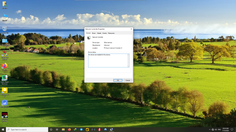
Task: Select the 'Other devices' device type text
Action: pos(108,43)
